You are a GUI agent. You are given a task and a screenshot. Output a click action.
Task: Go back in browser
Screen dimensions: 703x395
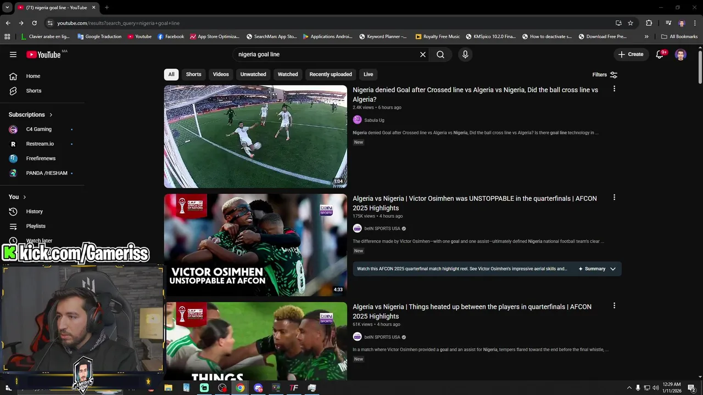[x=8, y=23]
